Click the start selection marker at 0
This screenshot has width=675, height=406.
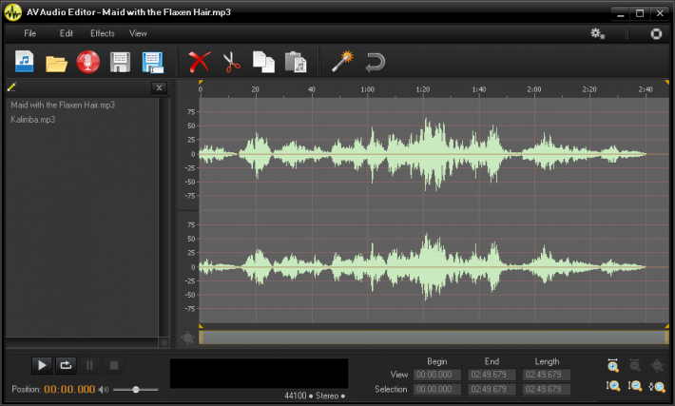coord(201,82)
